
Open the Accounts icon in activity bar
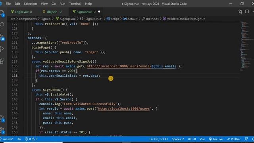click(2, 118)
